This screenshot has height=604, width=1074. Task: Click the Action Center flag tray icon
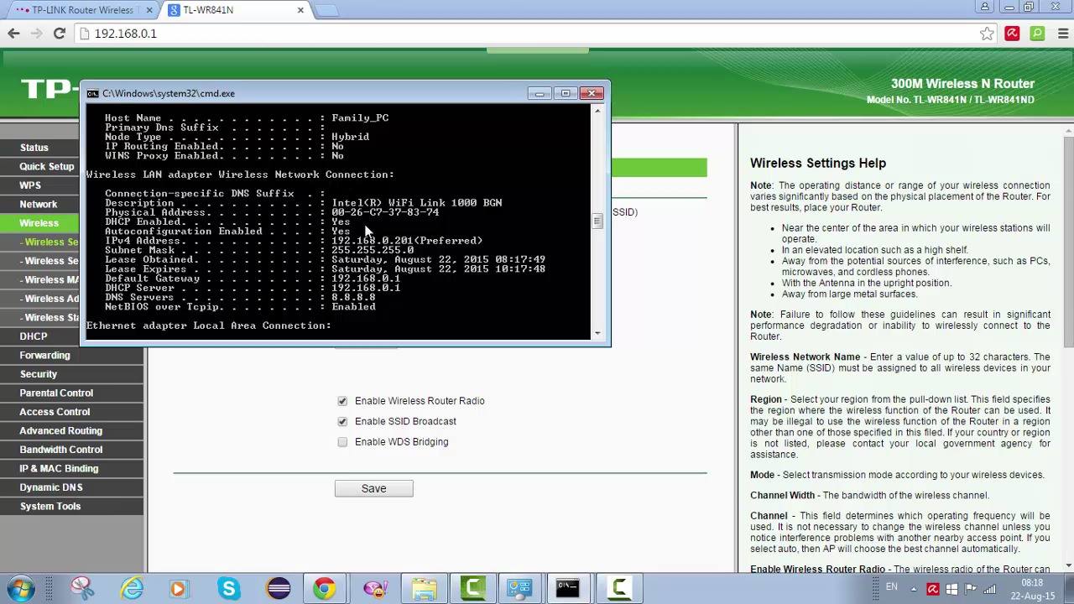[x=971, y=590]
